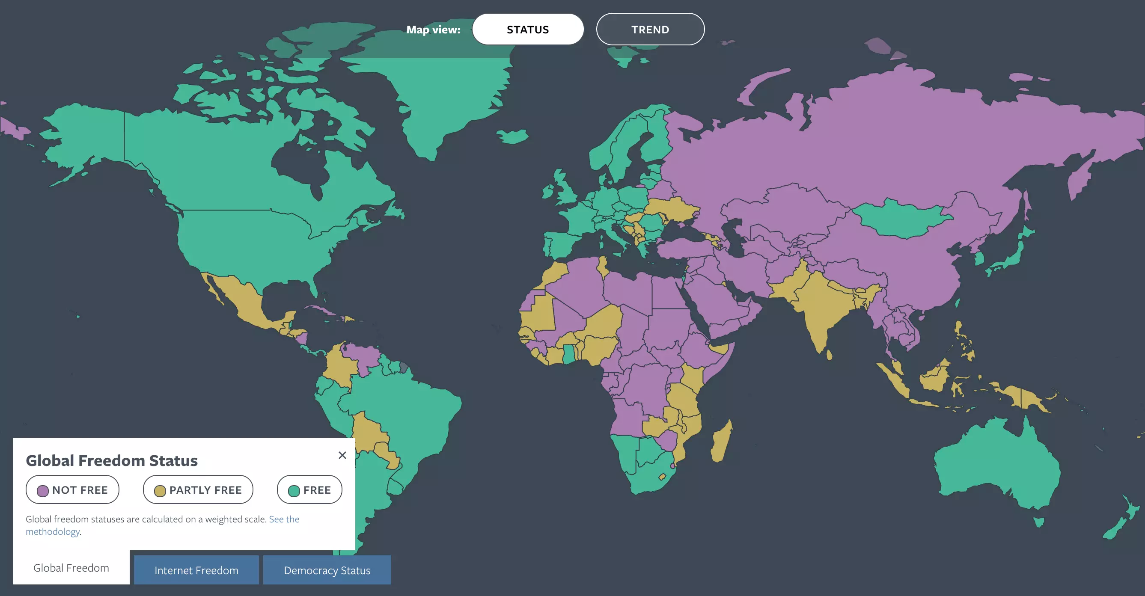1145x596 pixels.
Task: Click the purple NOT FREE color dot
Action: (43, 491)
